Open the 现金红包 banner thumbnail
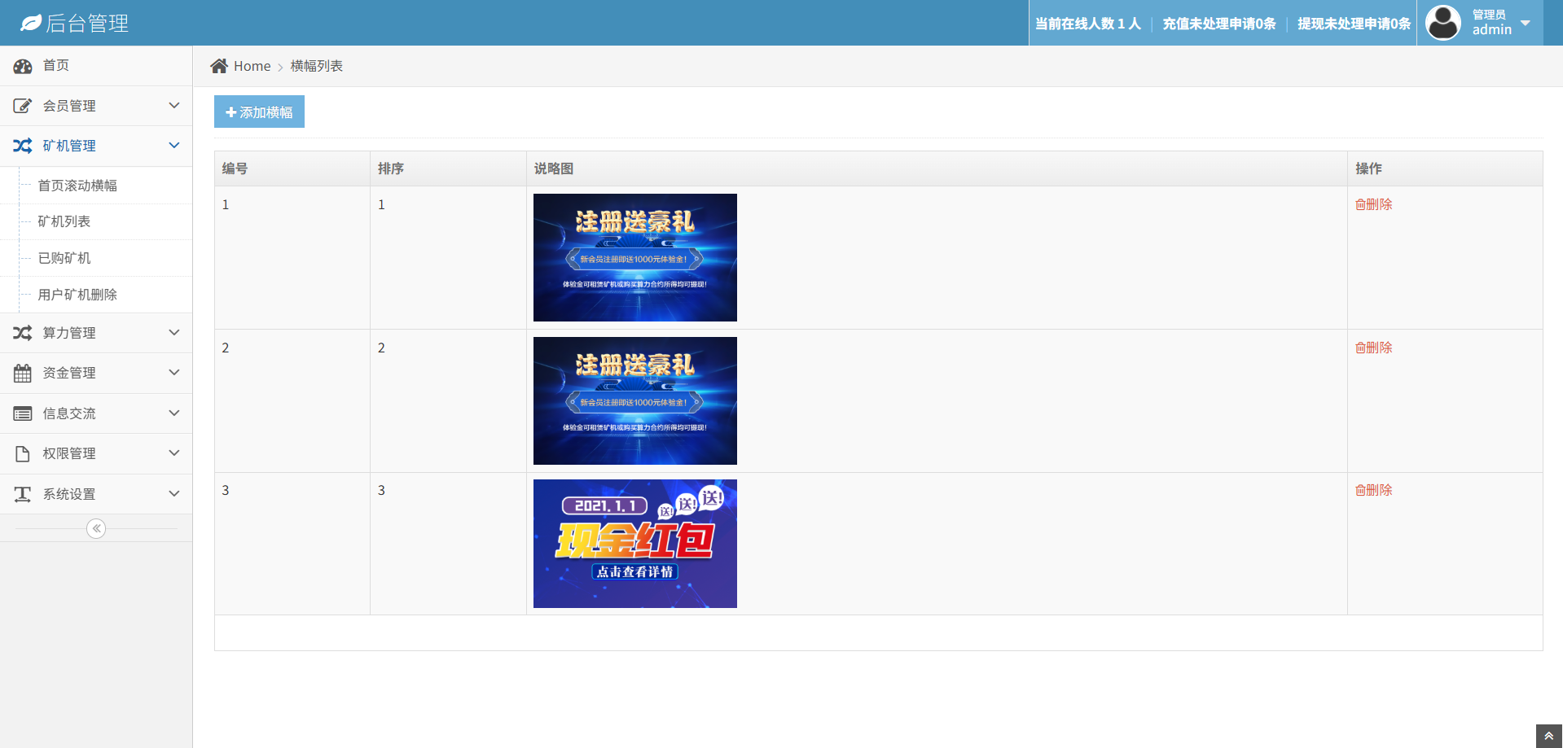The height and width of the screenshot is (748, 1563). [634, 544]
